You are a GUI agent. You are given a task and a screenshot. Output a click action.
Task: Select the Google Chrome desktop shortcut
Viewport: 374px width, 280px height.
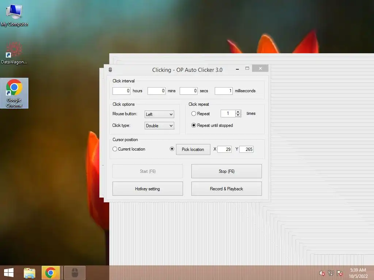tap(14, 93)
